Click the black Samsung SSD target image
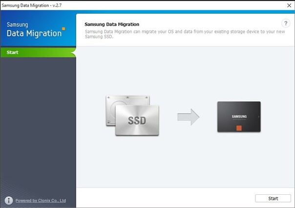The width and height of the screenshot is (295, 208). [x=239, y=117]
